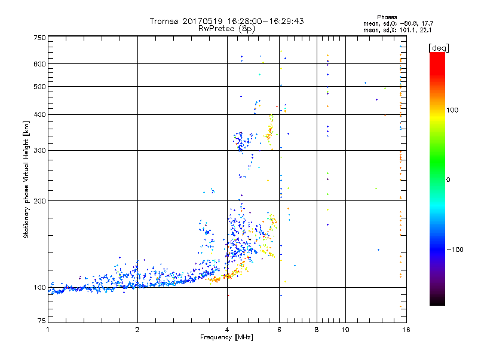
Task: Click the x-axis tick label '8'
Action: pyautogui.click(x=317, y=330)
